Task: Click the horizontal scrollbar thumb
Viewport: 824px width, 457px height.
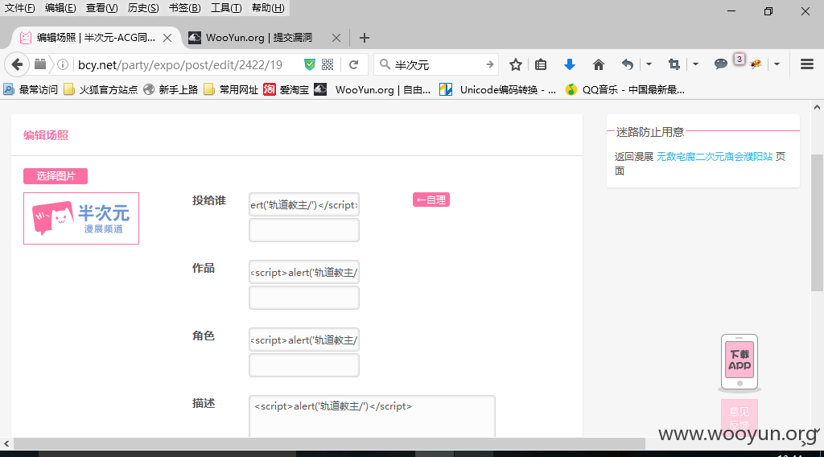Action: pyautogui.click(x=329, y=444)
